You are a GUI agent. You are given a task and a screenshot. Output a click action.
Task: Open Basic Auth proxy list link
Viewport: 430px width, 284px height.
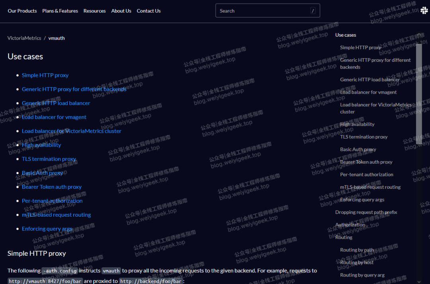[43, 173]
